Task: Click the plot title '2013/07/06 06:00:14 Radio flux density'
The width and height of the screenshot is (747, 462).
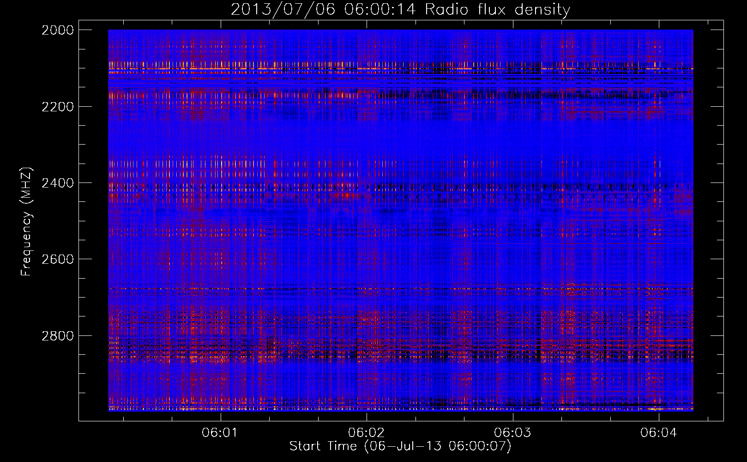Action: [x=400, y=9]
